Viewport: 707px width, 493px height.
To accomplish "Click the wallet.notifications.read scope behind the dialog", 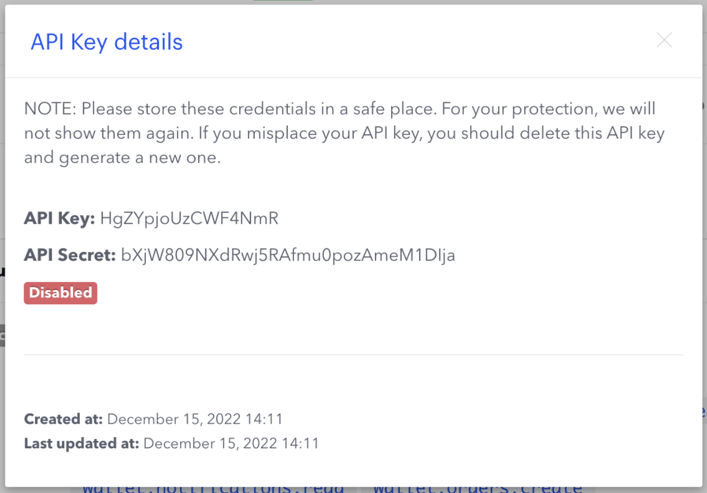I will [213, 488].
